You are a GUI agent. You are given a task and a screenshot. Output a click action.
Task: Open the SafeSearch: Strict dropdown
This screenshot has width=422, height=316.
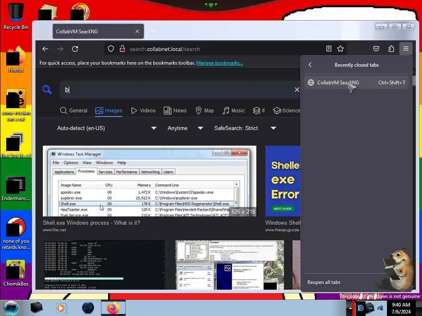[245, 128]
